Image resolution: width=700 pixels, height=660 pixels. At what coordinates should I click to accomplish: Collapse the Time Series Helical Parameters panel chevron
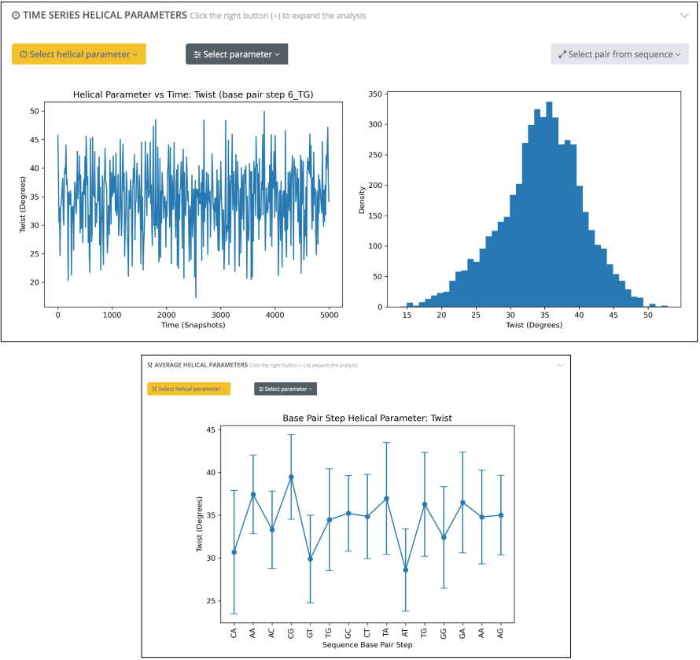coord(683,15)
